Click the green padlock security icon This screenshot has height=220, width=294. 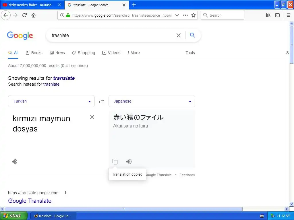(68, 15)
